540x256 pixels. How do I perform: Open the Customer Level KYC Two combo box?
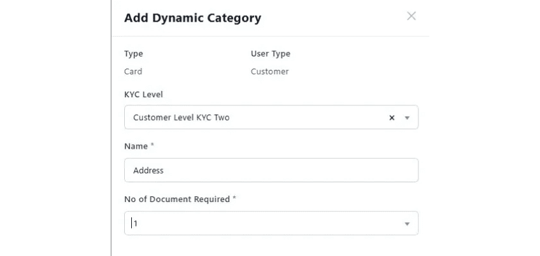pyautogui.click(x=271, y=117)
